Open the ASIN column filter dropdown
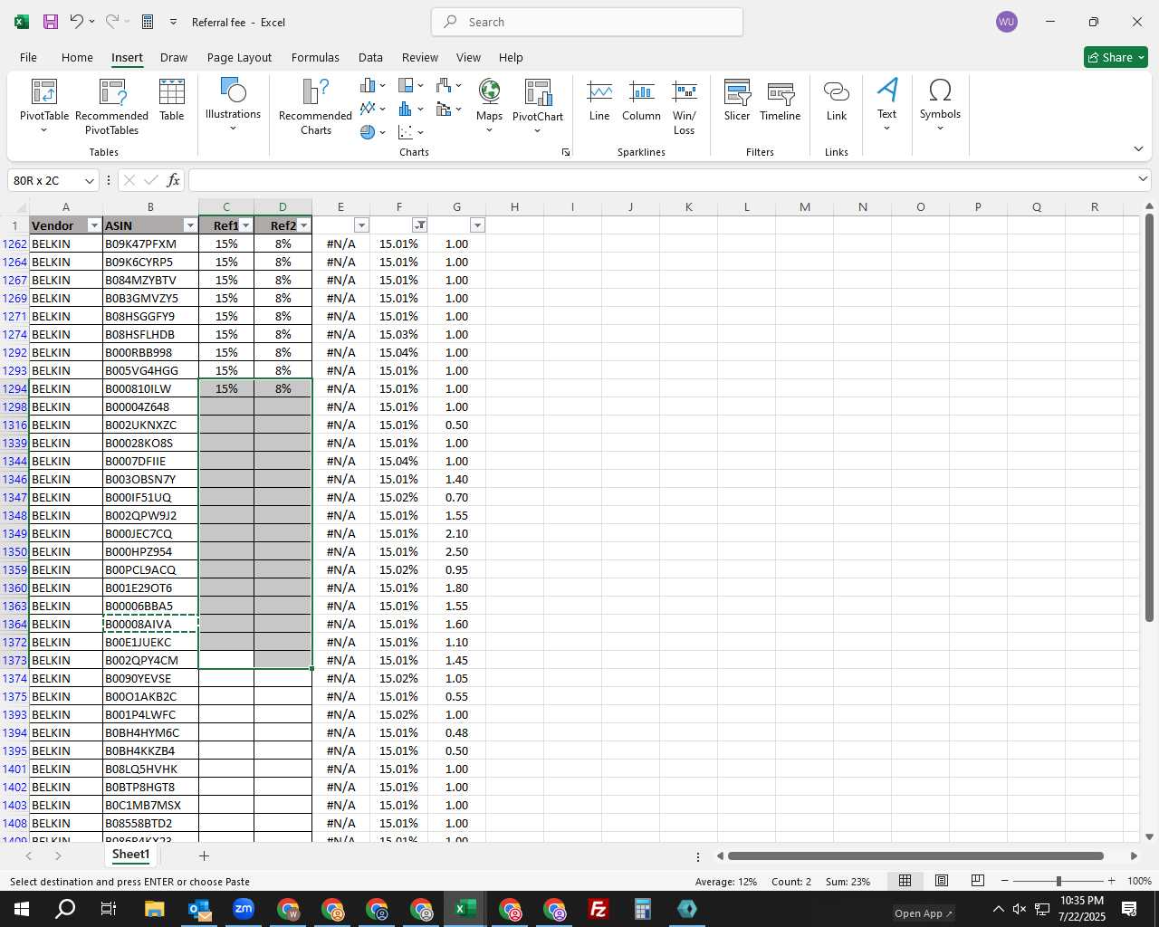 point(190,225)
